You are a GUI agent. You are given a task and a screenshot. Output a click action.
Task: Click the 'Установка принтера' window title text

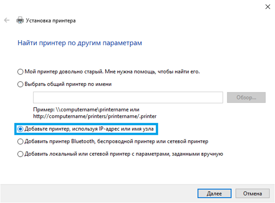point(51,21)
